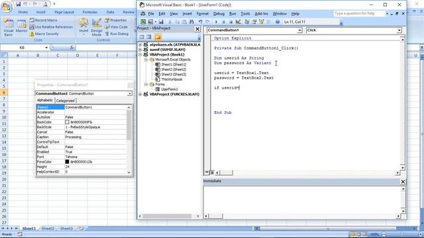424x238 pixels.
Task: Close the Project - VBAProject pane
Action: (x=197, y=29)
